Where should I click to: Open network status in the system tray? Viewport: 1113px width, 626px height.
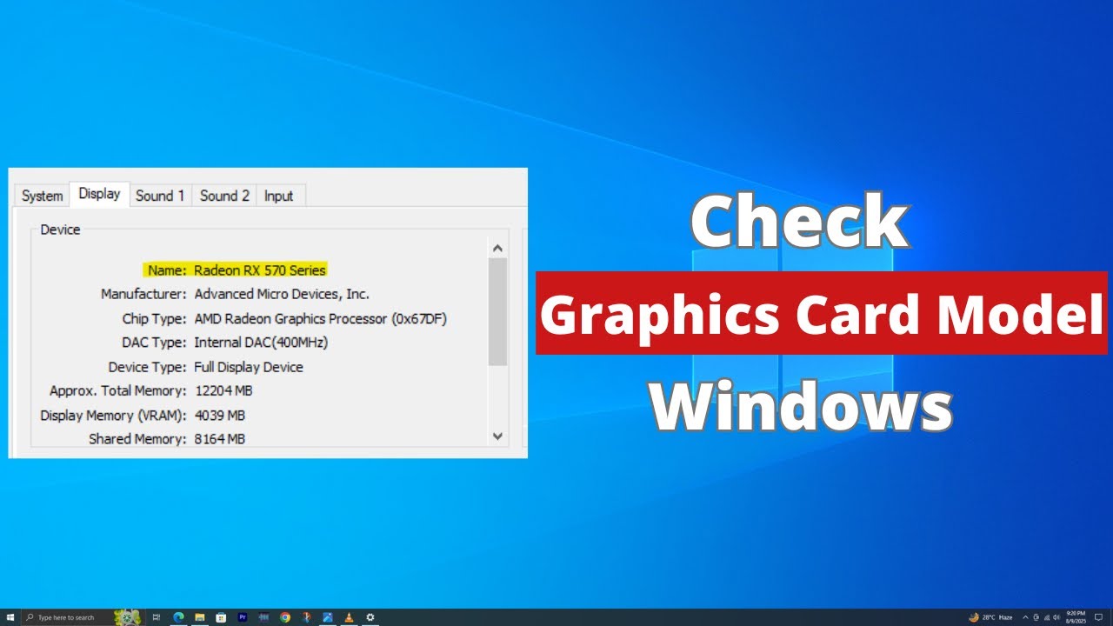click(1047, 617)
